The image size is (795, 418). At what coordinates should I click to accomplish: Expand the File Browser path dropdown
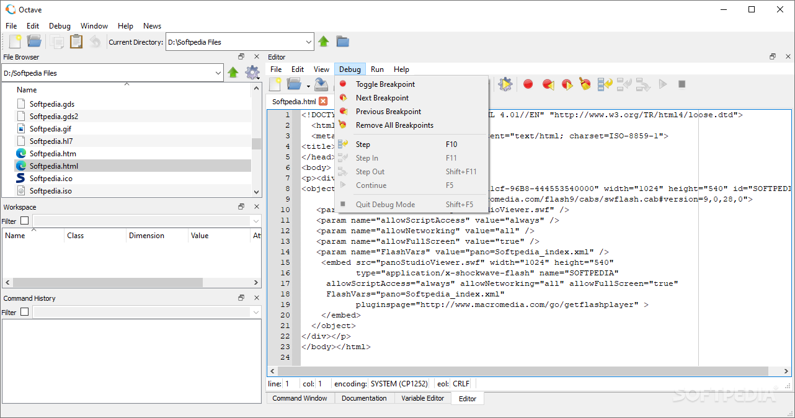(x=218, y=73)
